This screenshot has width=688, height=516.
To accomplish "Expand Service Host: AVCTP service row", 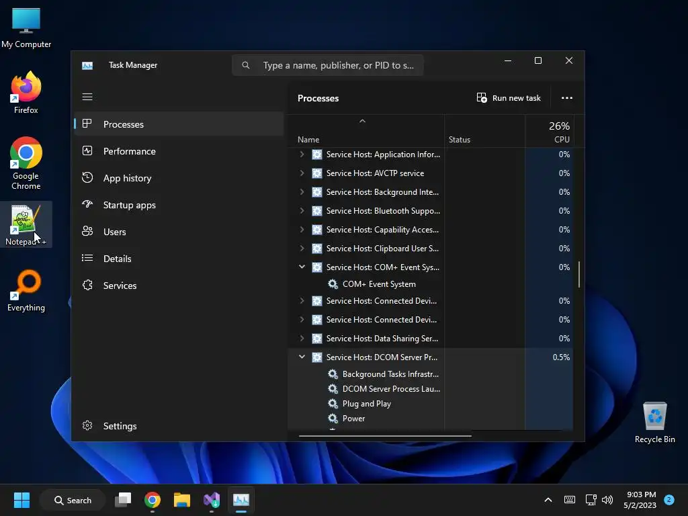I will coord(302,173).
